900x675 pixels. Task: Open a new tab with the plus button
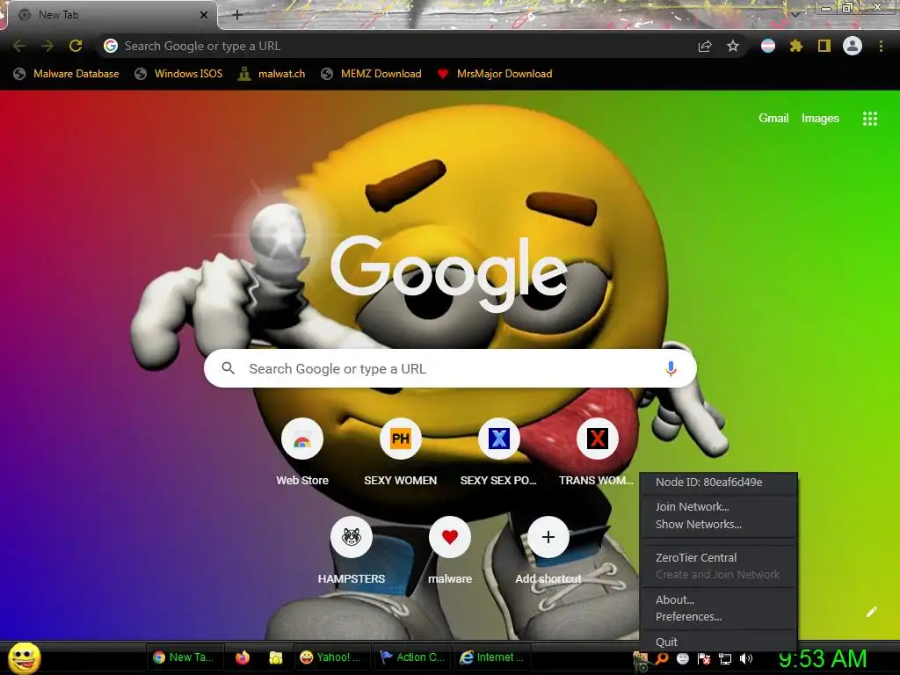coord(237,15)
